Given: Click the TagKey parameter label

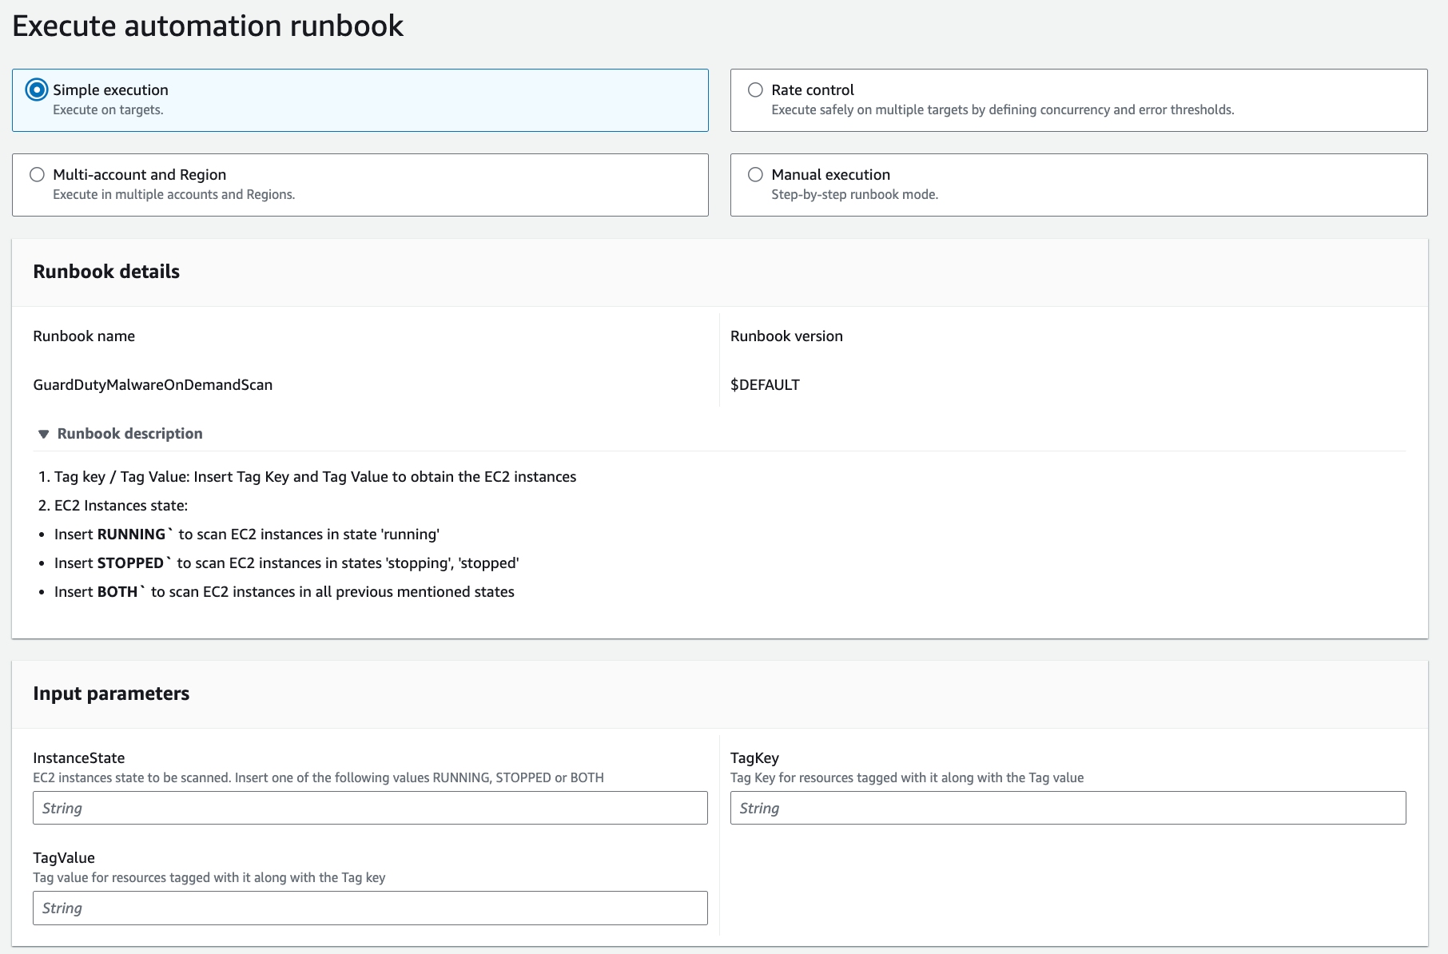Looking at the screenshot, I should [x=754, y=757].
